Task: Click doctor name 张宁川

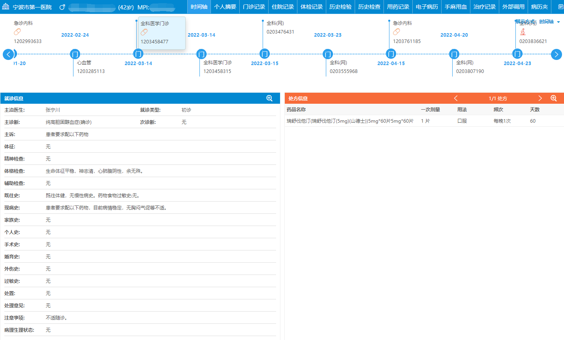Action: (x=53, y=110)
